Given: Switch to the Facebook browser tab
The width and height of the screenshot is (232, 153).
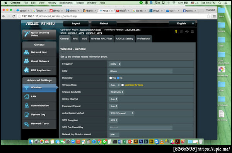Looking at the screenshot, I should 189,11.
